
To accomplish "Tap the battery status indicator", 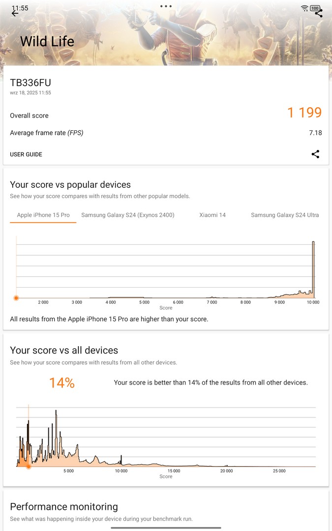I will 315,8.
